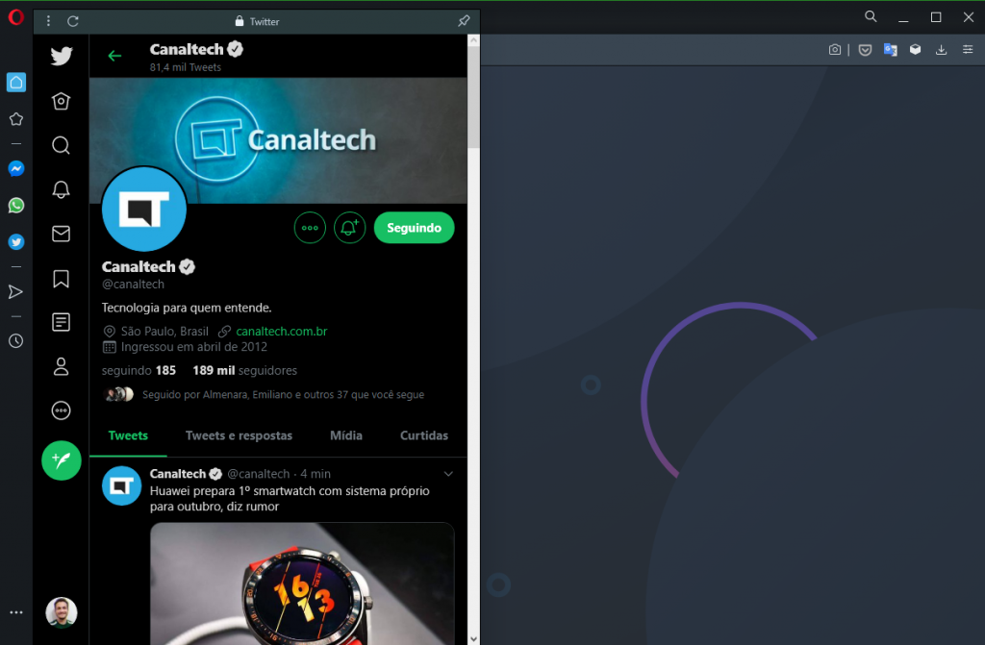Open Messenger from Opera sidebar

click(x=16, y=168)
